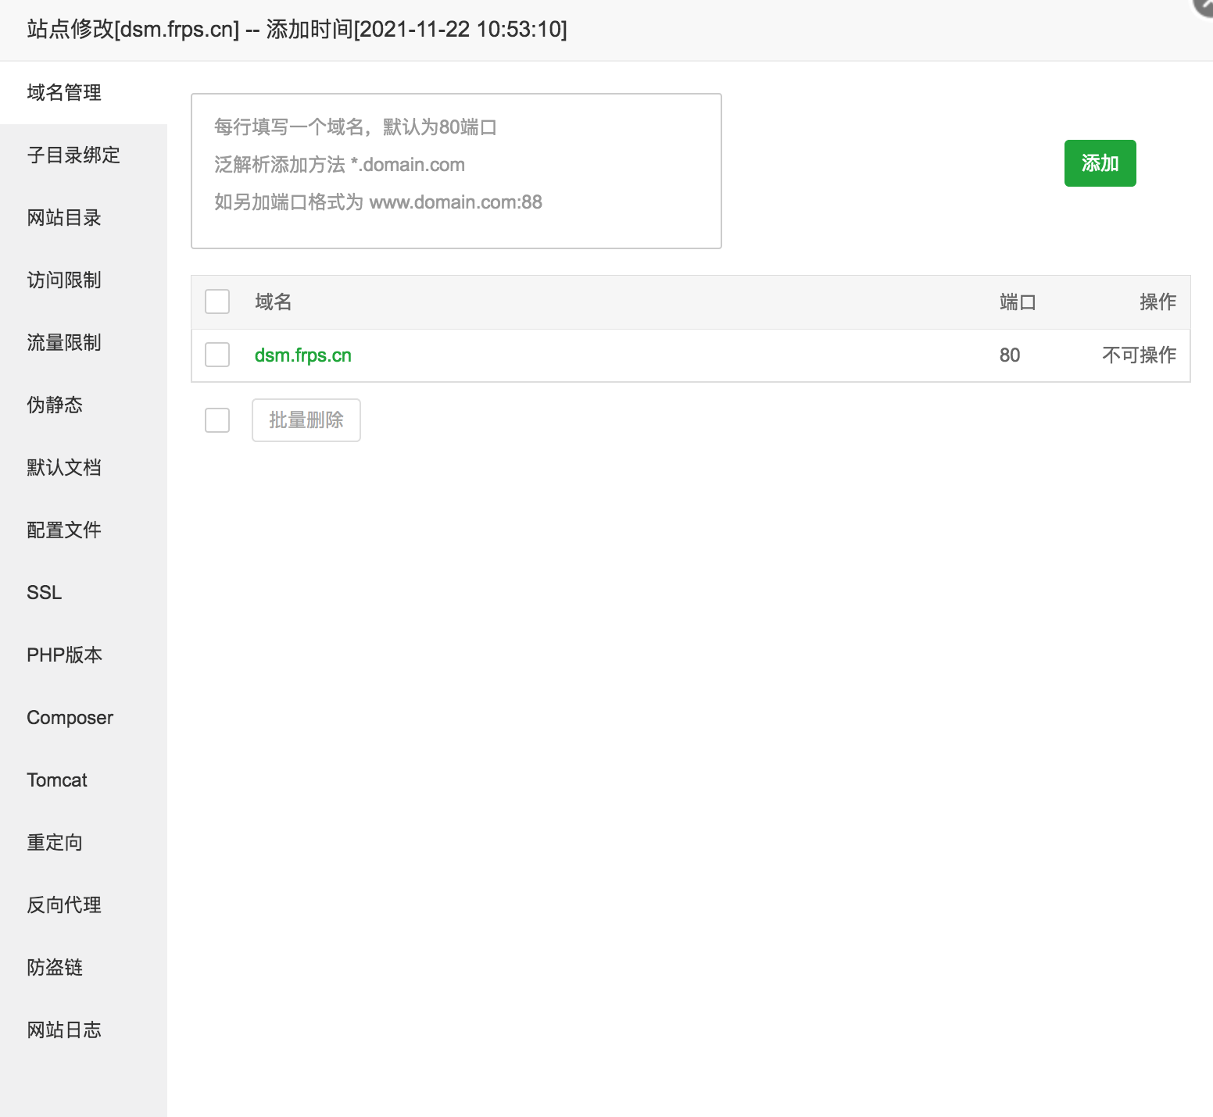
Task: Check the checkbox for dsm.frps.cn
Action: [216, 355]
